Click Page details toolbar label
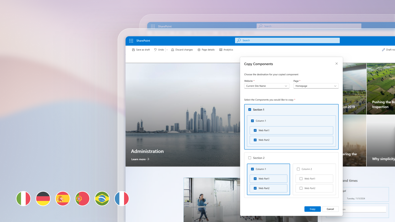395x222 pixels. point(208,50)
